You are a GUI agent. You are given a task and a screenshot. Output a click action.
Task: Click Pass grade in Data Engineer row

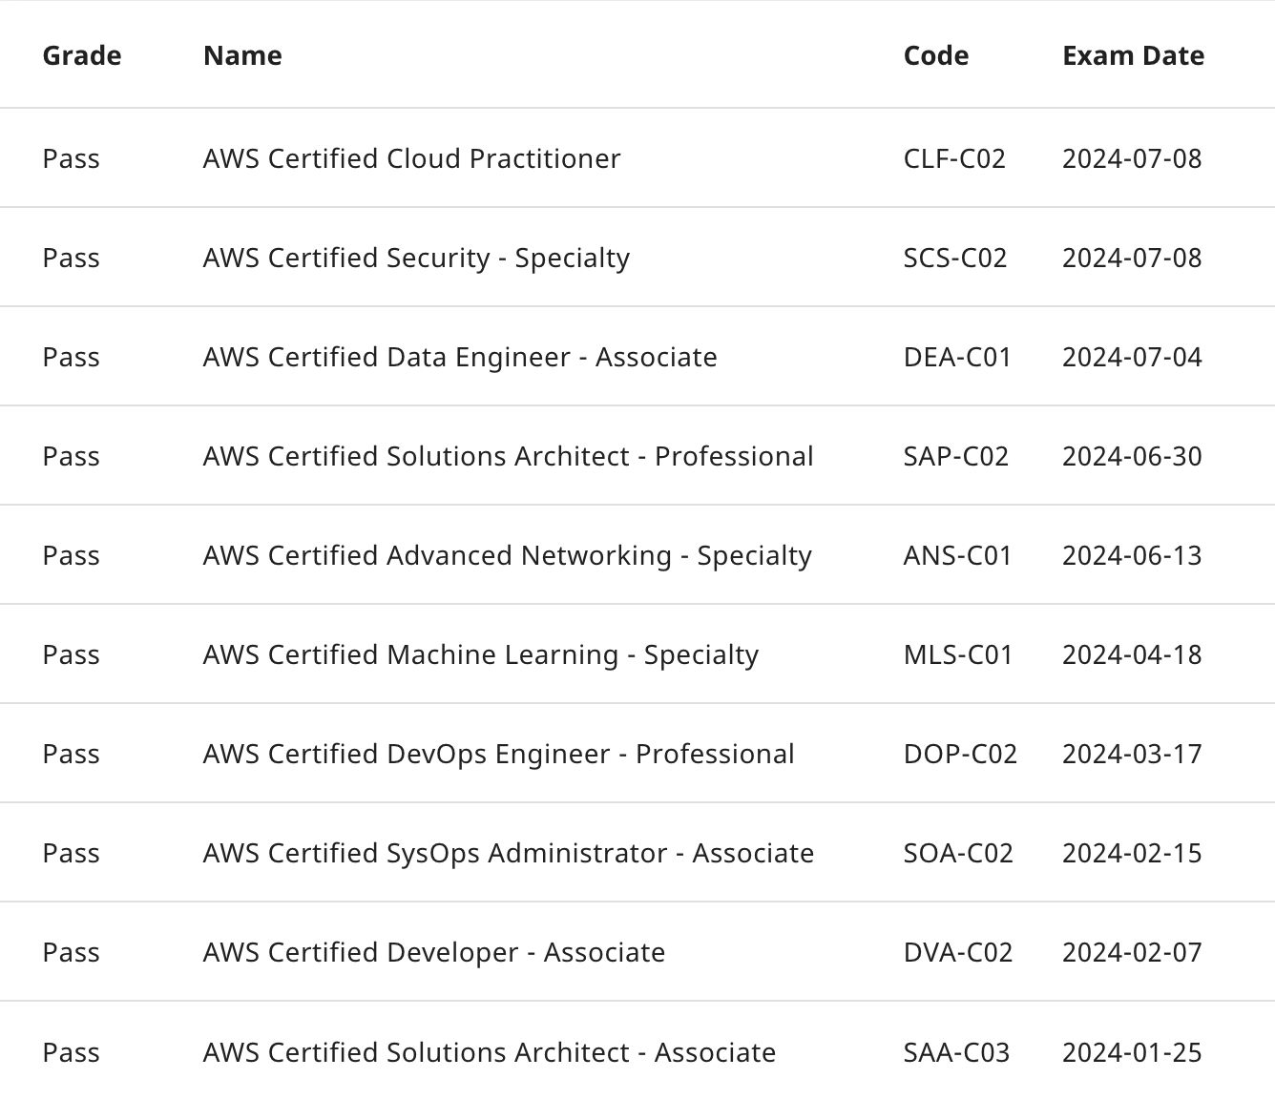point(72,357)
